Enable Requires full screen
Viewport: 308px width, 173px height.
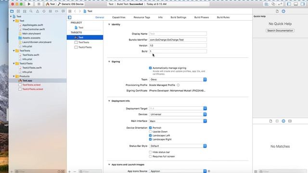[150, 156]
